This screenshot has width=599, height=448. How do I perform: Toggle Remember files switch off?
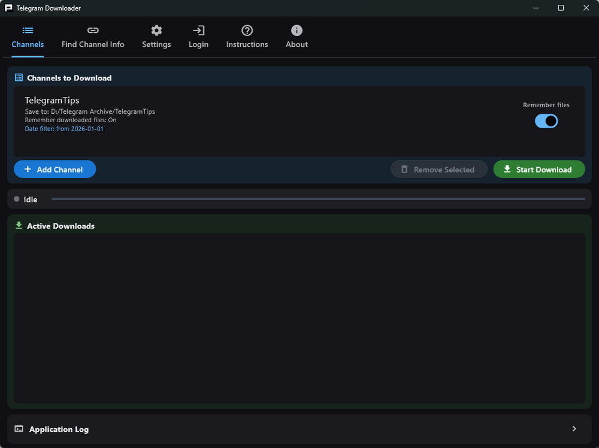pos(546,121)
